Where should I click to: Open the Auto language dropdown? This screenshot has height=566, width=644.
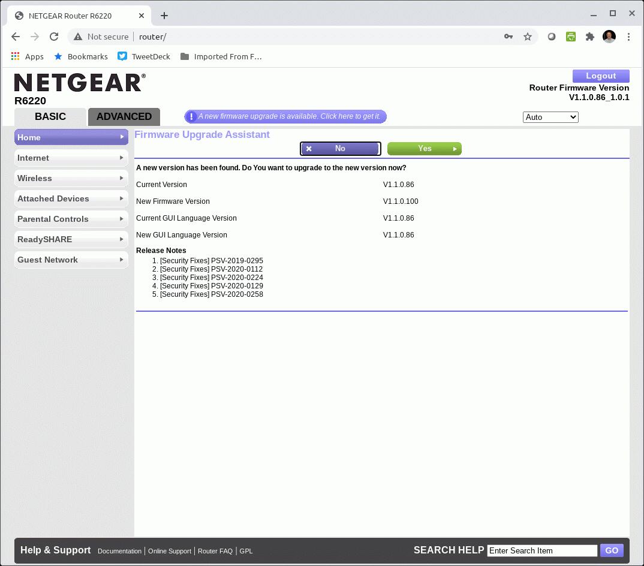pos(550,117)
